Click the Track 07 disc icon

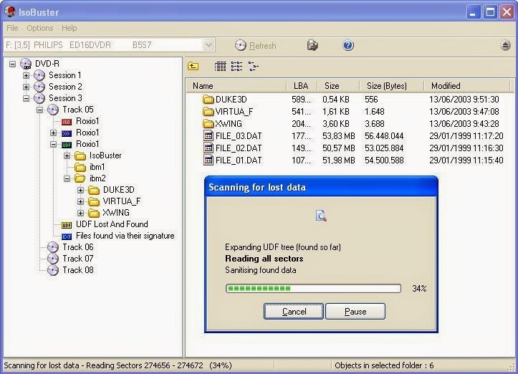click(x=53, y=259)
